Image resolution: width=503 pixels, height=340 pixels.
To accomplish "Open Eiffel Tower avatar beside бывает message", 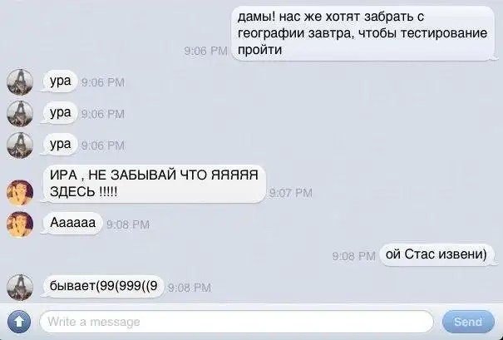I will [20, 287].
